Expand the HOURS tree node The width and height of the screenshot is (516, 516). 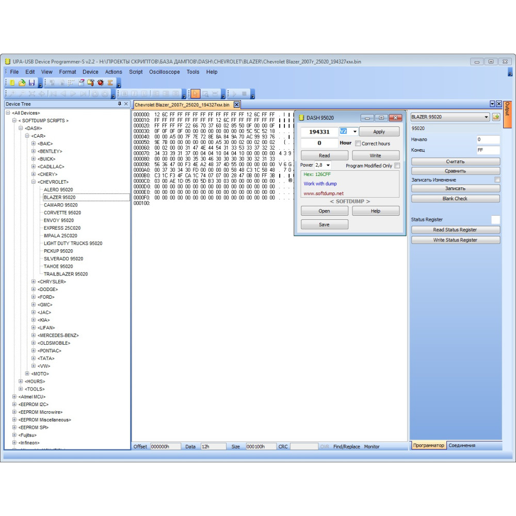(x=21, y=381)
